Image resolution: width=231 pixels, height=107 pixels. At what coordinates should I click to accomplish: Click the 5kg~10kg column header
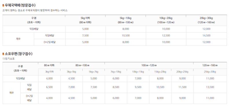point(126,20)
